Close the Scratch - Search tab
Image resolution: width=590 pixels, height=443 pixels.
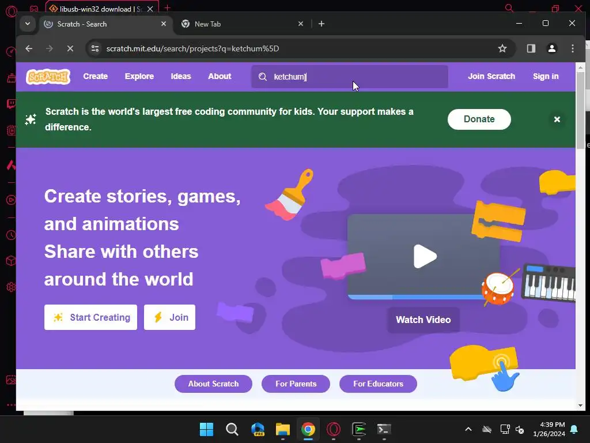point(164,24)
